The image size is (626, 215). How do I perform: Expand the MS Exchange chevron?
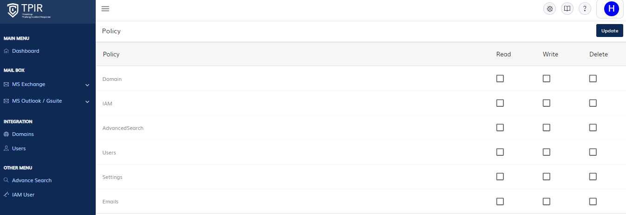pyautogui.click(x=87, y=85)
